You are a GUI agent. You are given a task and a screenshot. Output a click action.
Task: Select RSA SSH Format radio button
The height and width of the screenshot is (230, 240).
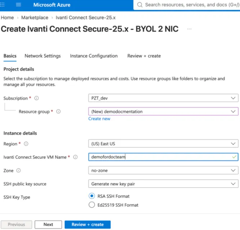pyautogui.click(x=92, y=196)
